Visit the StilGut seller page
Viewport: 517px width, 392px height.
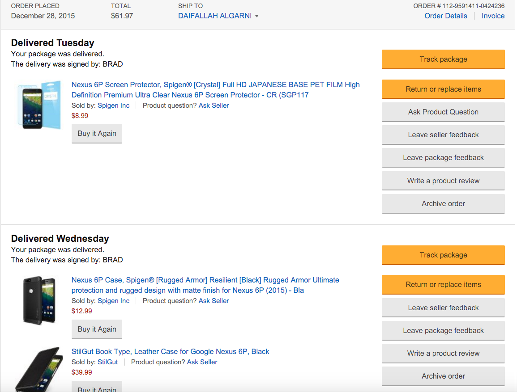click(107, 362)
